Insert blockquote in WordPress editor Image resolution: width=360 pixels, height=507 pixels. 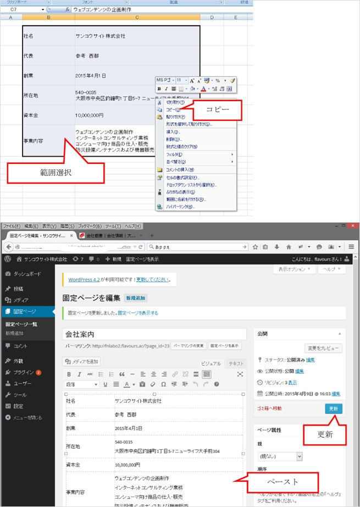122,374
